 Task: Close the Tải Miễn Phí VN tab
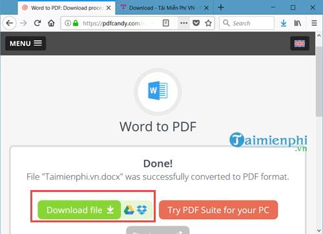coord(206,8)
